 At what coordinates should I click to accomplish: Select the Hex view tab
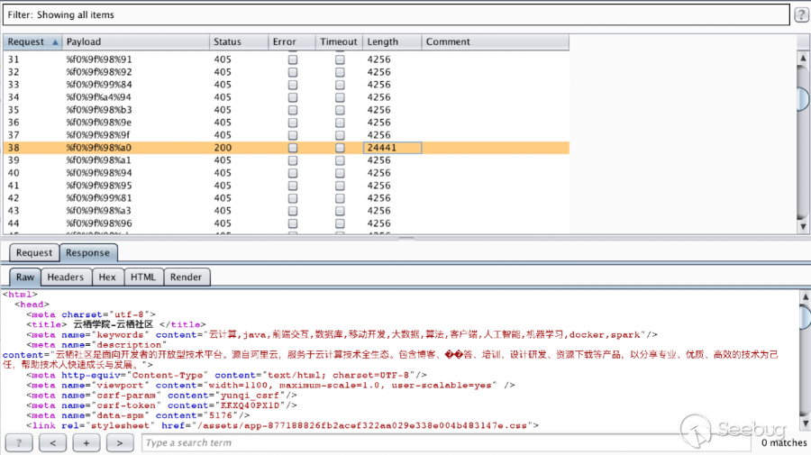click(x=107, y=278)
